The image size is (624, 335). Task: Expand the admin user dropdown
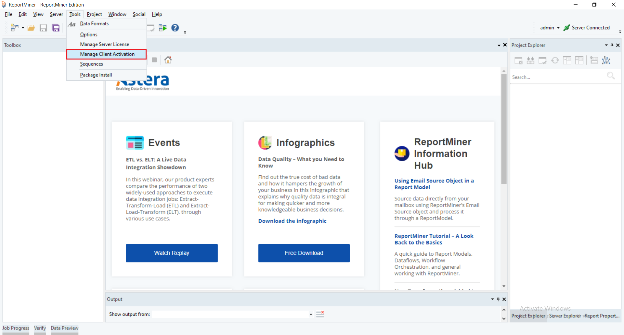pos(558,28)
